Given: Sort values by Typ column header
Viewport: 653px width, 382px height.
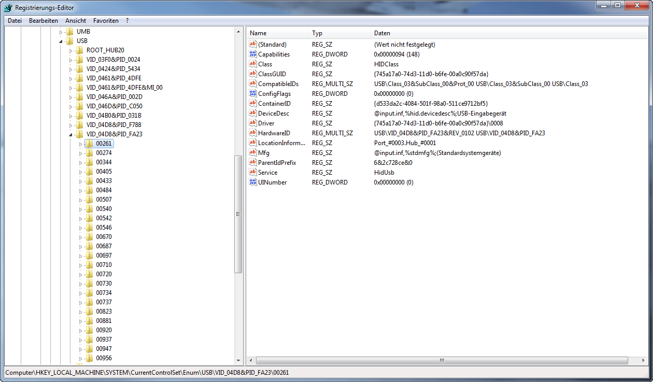Looking at the screenshot, I should pos(339,33).
